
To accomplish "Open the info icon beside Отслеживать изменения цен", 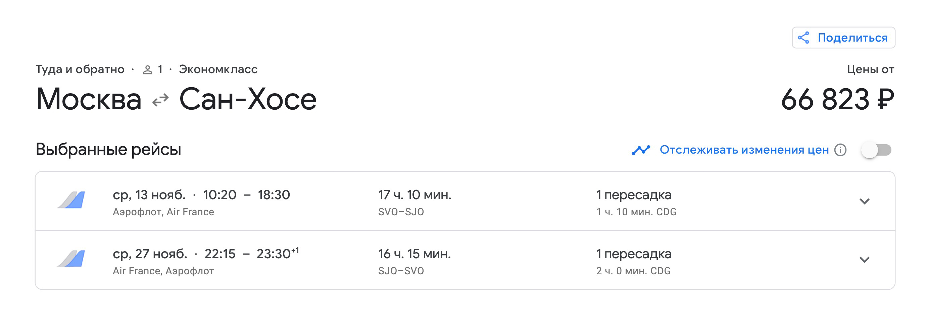I will (x=840, y=150).
